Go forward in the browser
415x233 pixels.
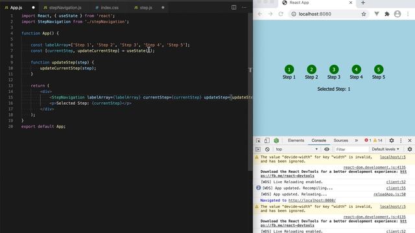[270, 14]
